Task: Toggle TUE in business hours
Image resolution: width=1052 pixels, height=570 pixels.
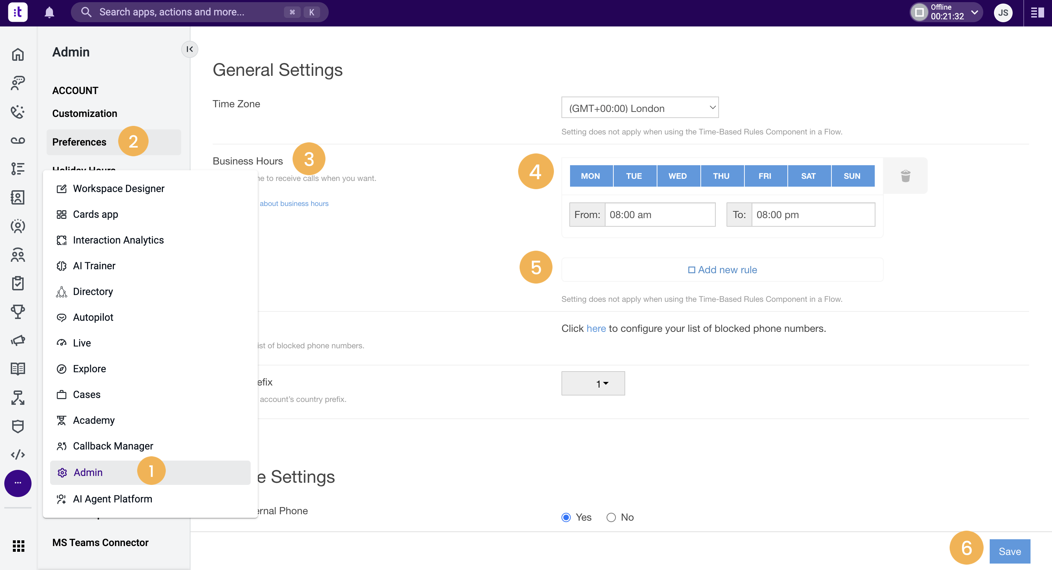Action: click(x=634, y=176)
